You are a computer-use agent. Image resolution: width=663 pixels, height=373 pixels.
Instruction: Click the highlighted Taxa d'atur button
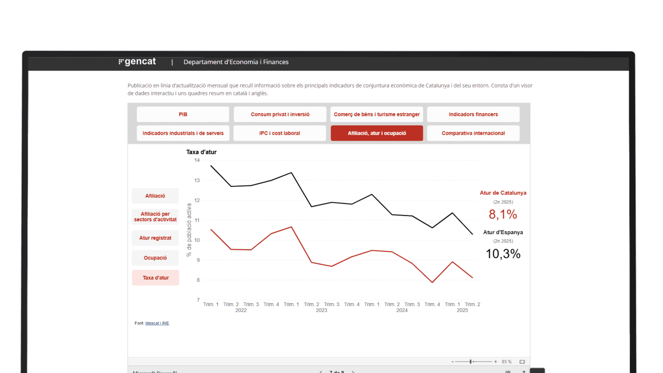pos(155,278)
